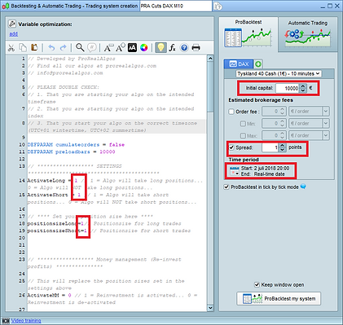Viewport: 343px width, 325px height.
Task: Click the ActivateLong code line
Action: coord(116,184)
